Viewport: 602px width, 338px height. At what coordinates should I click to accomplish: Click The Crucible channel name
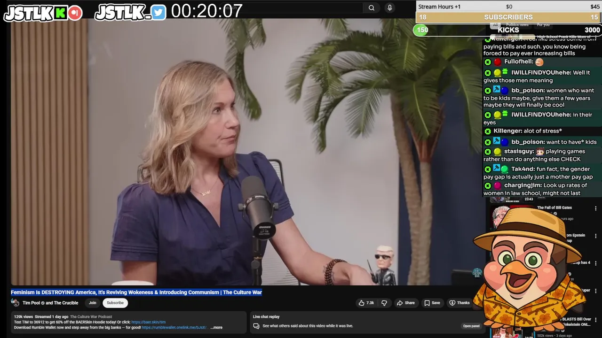[x=66, y=303]
